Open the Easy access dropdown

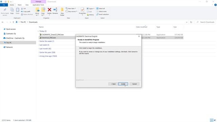coord(72,12)
